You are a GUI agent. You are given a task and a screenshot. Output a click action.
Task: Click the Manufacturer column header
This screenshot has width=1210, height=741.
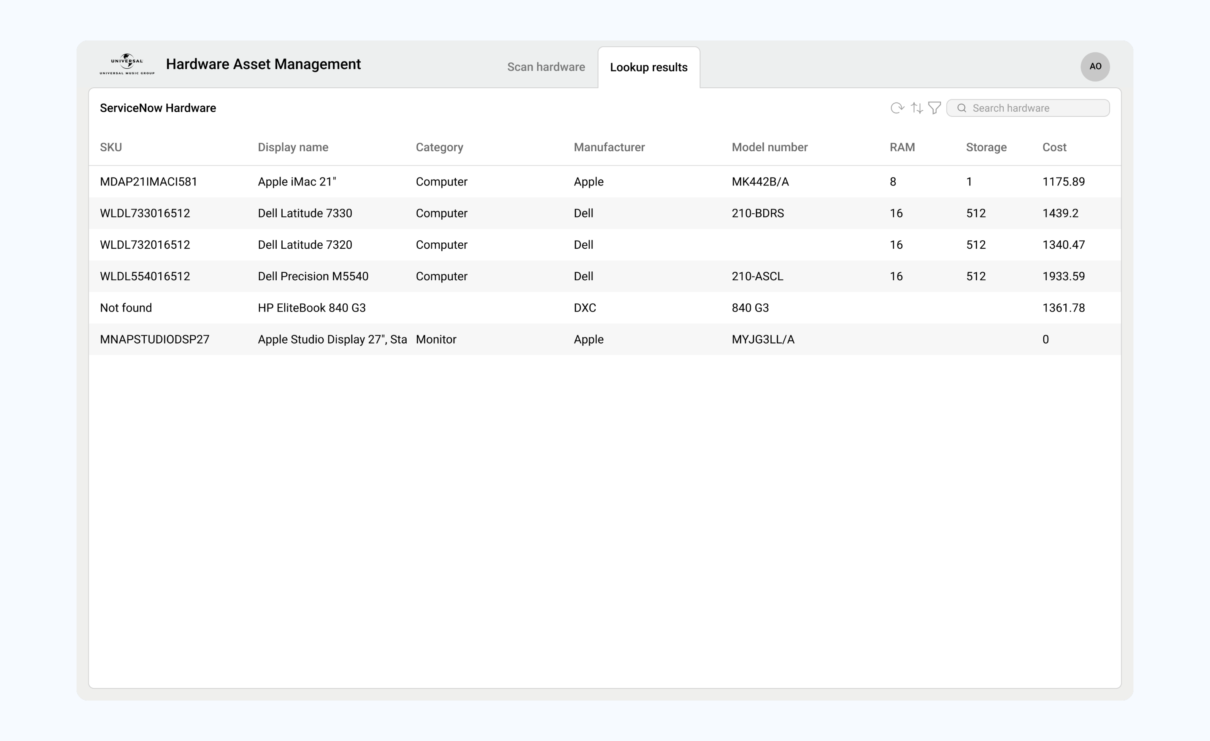point(609,147)
